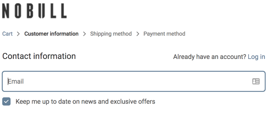This screenshot has width=268, height=123.
Task: Click 'Already have an account?' text
Action: tap(210, 57)
